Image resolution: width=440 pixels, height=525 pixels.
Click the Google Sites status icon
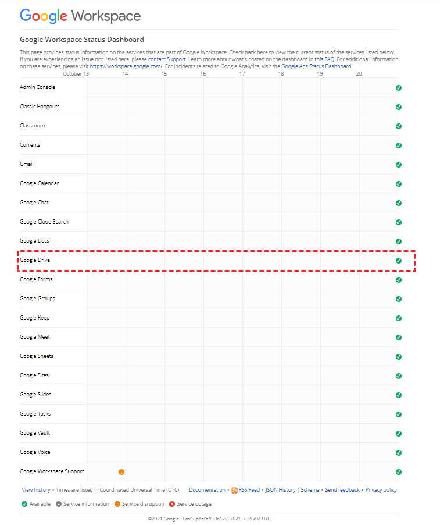(399, 375)
